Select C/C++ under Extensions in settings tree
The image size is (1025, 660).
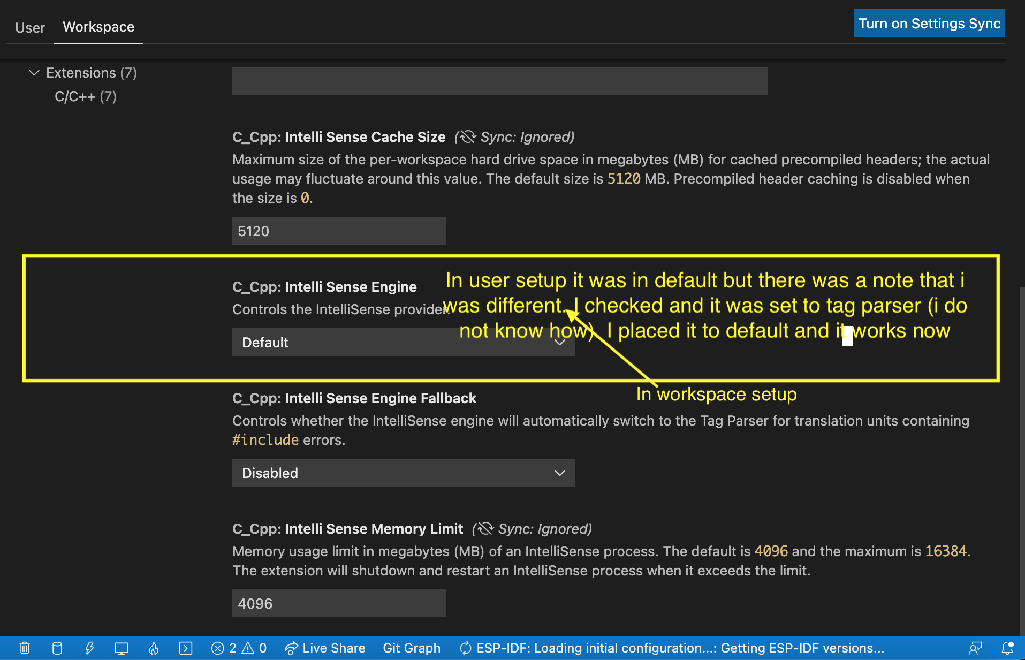(x=86, y=96)
